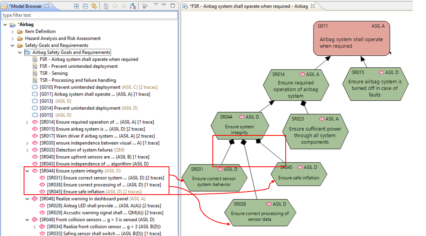426x236 pixels.
Task: Expand Hazard Analysis and Risk Assessment folder
Action: click(x=13, y=39)
